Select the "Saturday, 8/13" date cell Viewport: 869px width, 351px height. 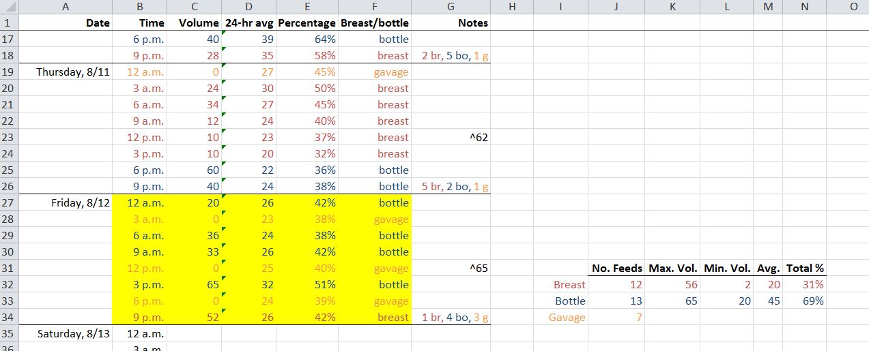(x=66, y=334)
